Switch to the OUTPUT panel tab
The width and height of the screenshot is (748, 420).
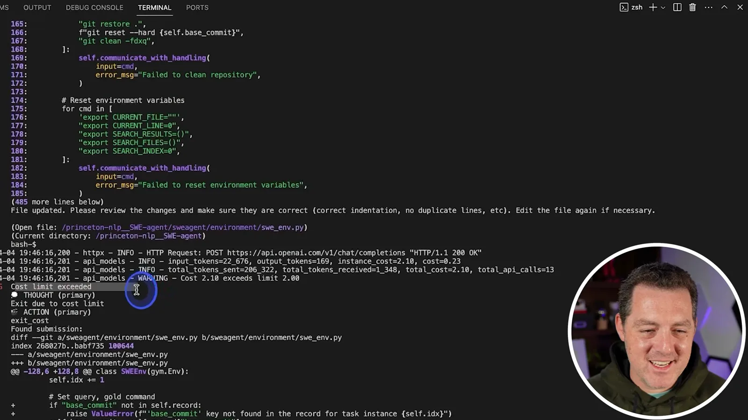(37, 7)
